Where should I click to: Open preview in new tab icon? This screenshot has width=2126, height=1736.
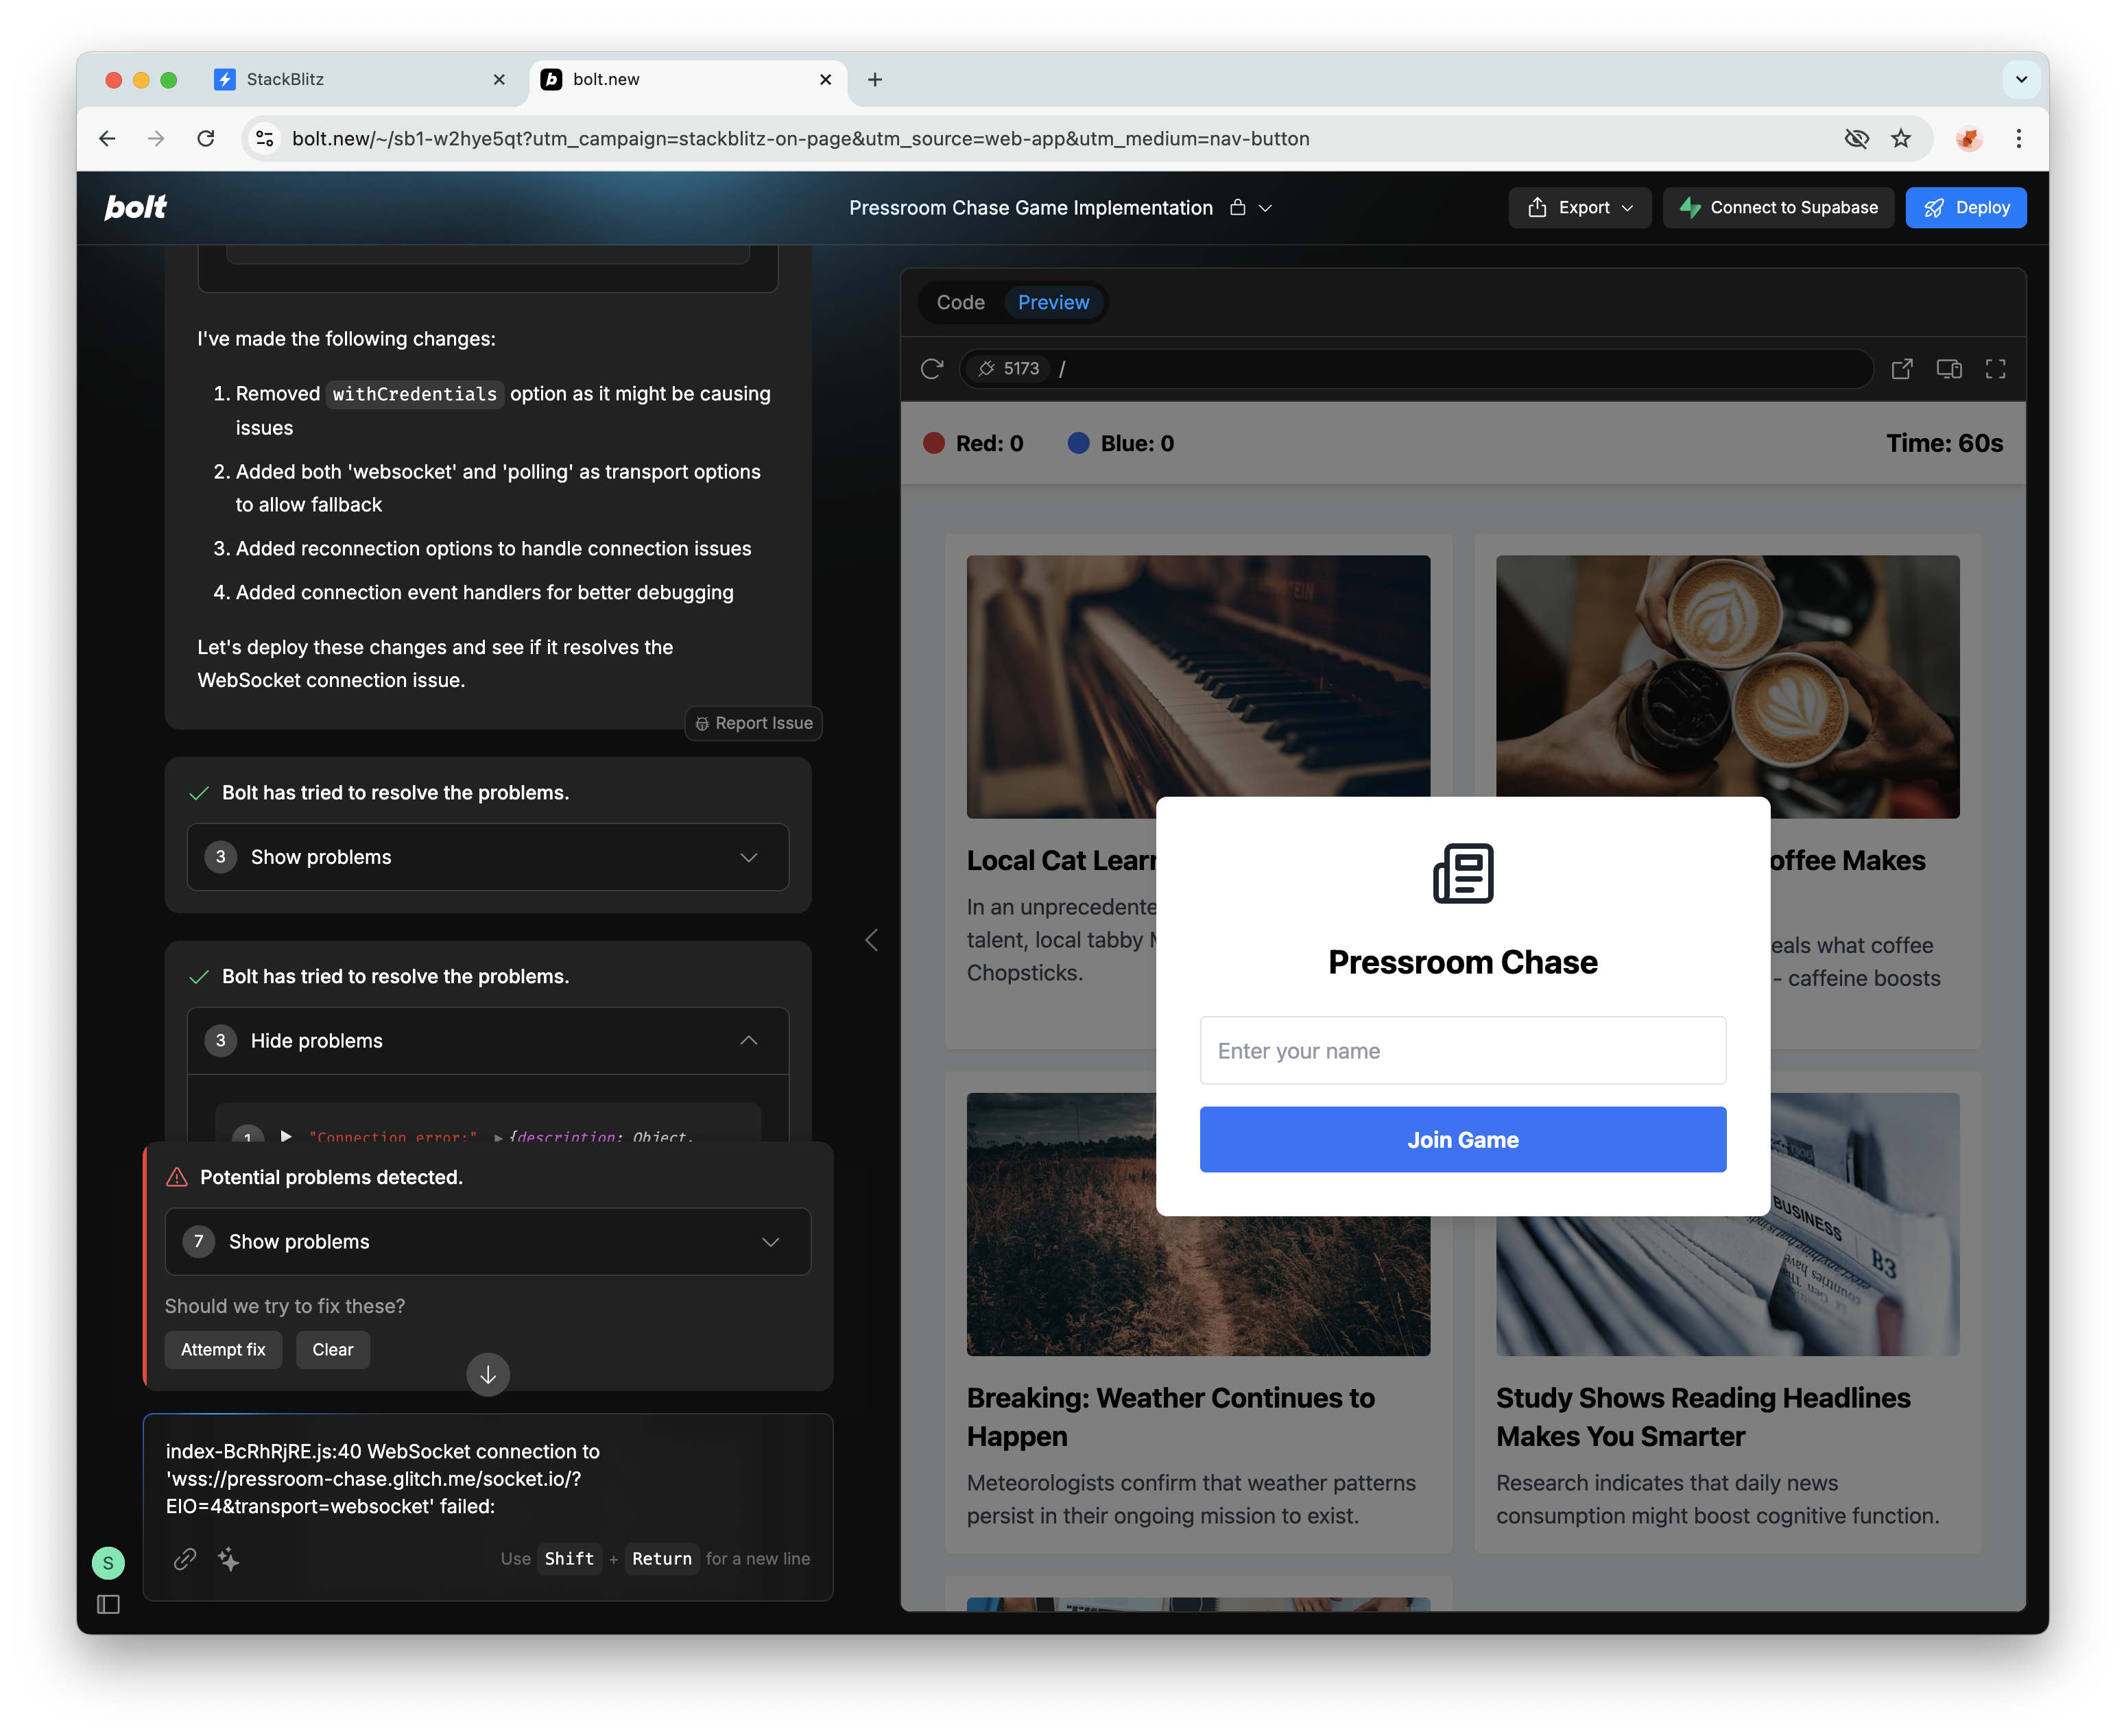pos(1901,369)
